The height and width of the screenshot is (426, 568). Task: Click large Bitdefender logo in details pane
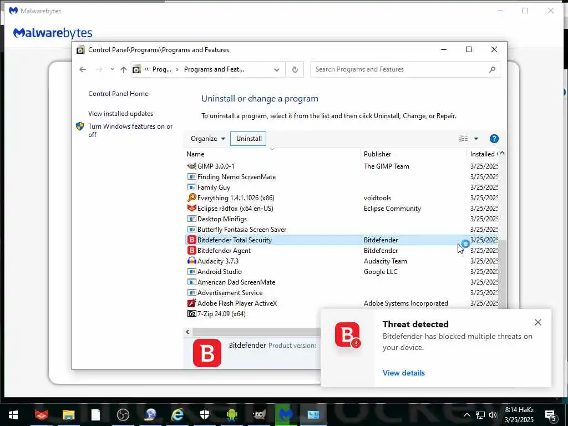(x=207, y=353)
